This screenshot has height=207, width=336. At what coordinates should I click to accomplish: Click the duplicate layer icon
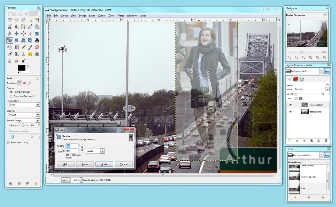311,141
